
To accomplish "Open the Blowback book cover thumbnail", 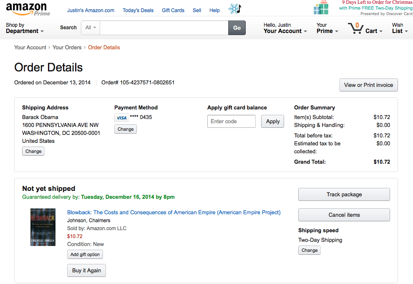I will coord(43,227).
